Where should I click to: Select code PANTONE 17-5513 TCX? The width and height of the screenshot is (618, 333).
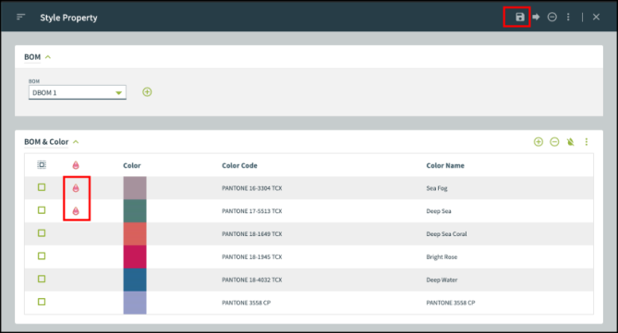point(252,211)
